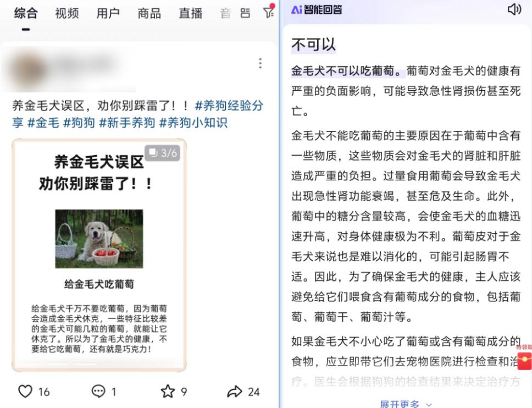Open the 直播 tab
532x408 pixels.
190,14
